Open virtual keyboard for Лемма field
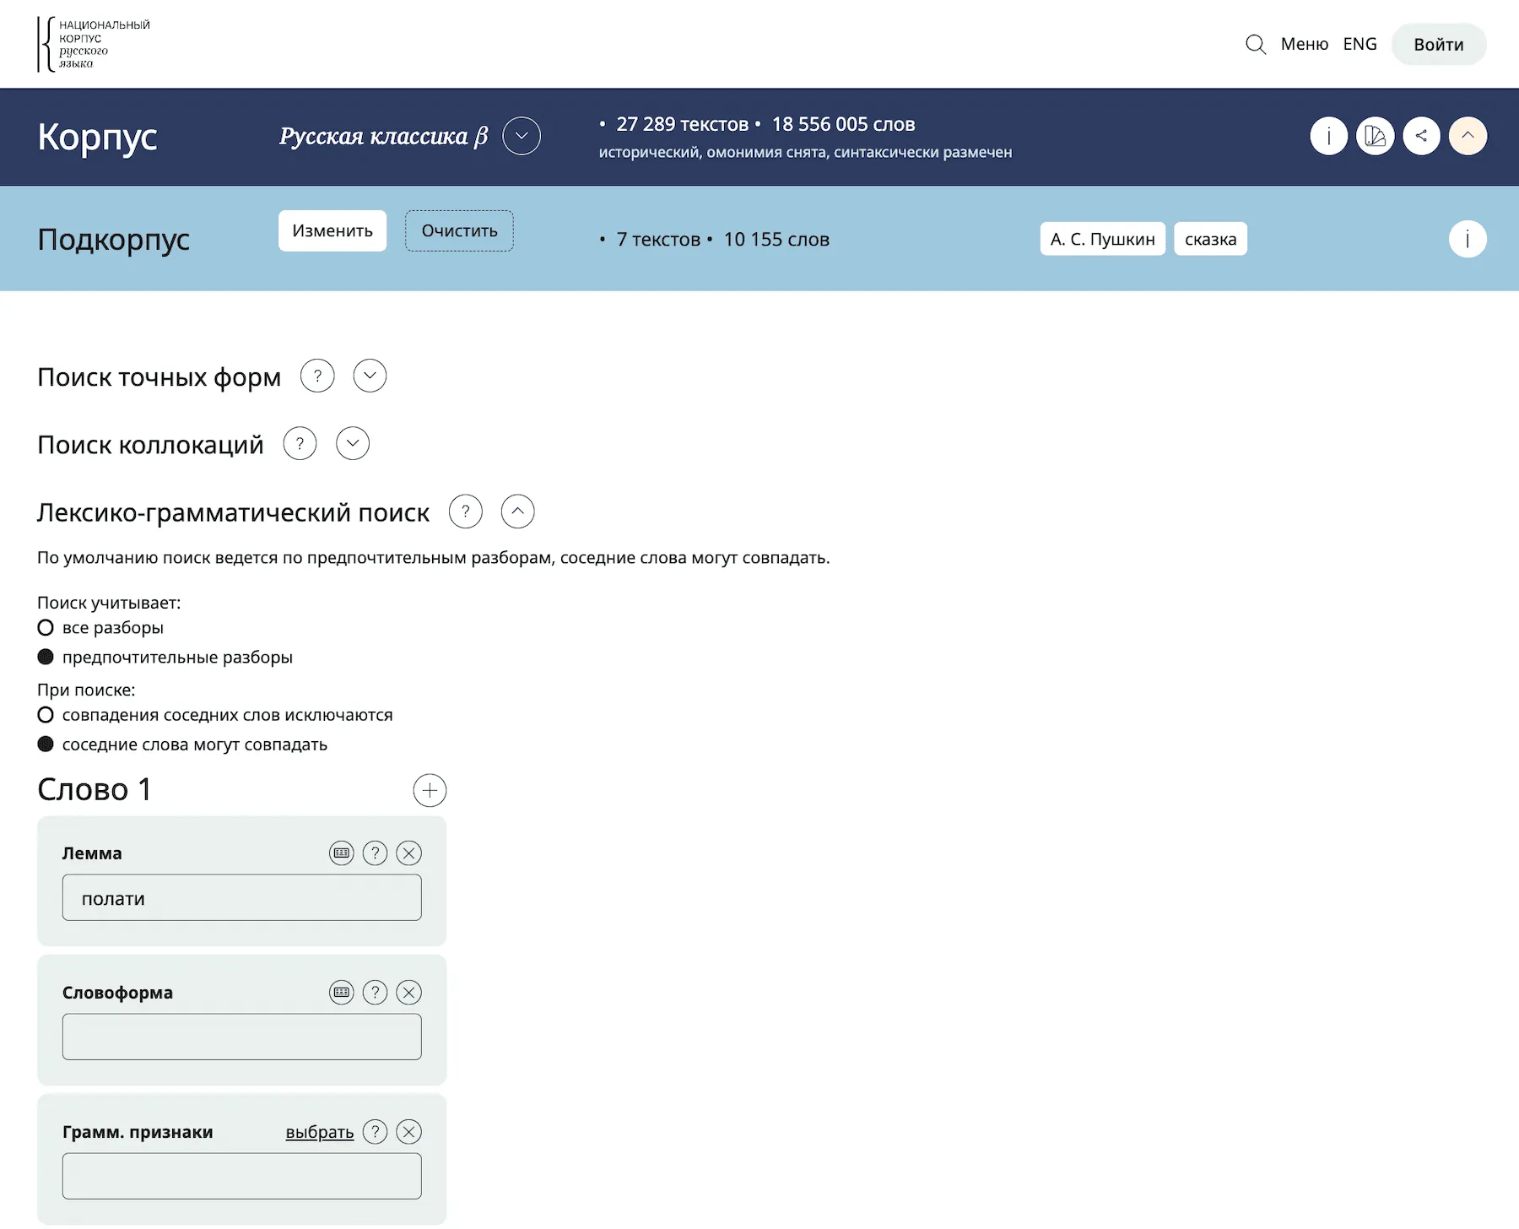The width and height of the screenshot is (1519, 1229). (341, 853)
